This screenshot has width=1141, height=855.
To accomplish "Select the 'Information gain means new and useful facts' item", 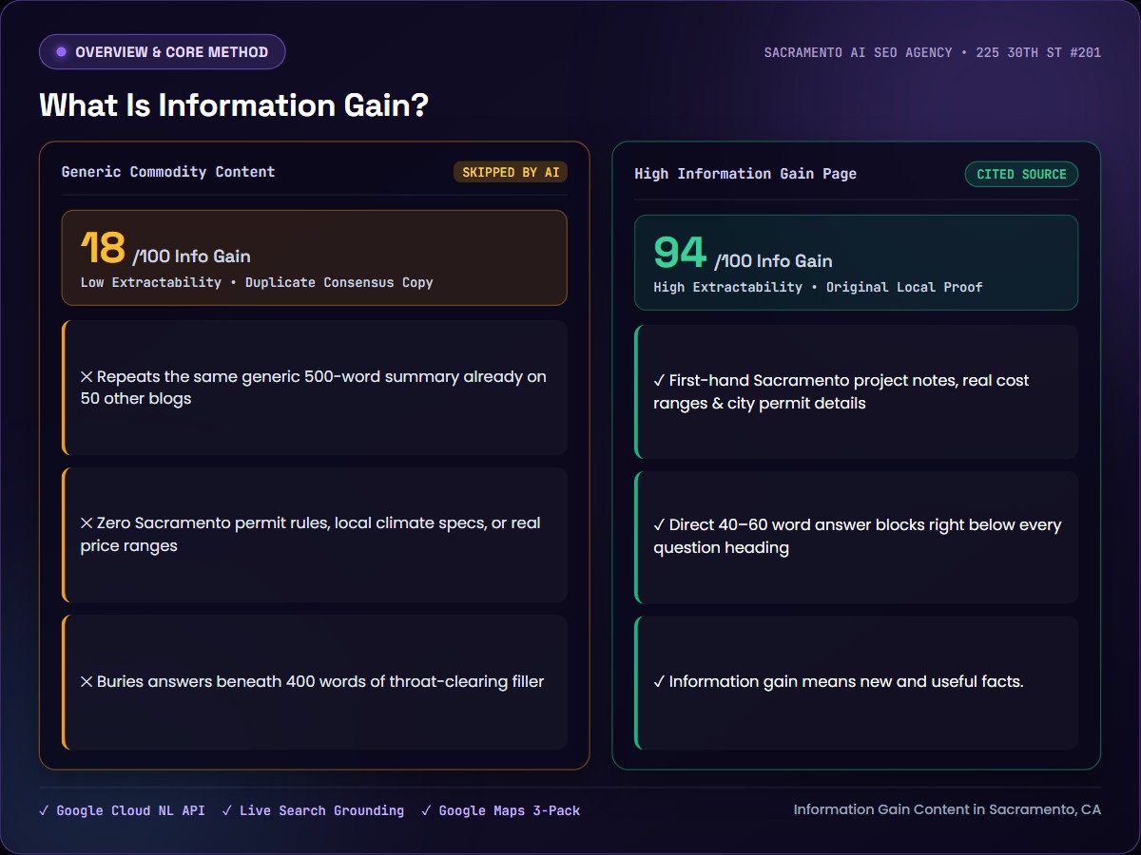I will point(857,682).
